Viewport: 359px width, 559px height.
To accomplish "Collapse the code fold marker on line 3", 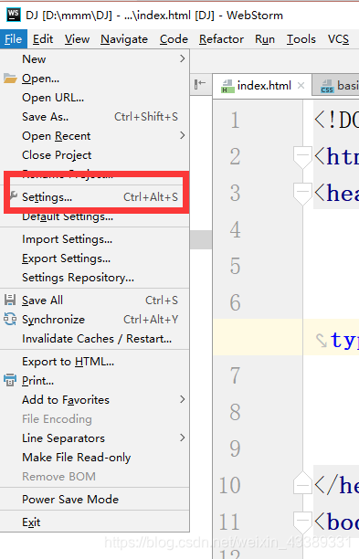I will point(302,194).
